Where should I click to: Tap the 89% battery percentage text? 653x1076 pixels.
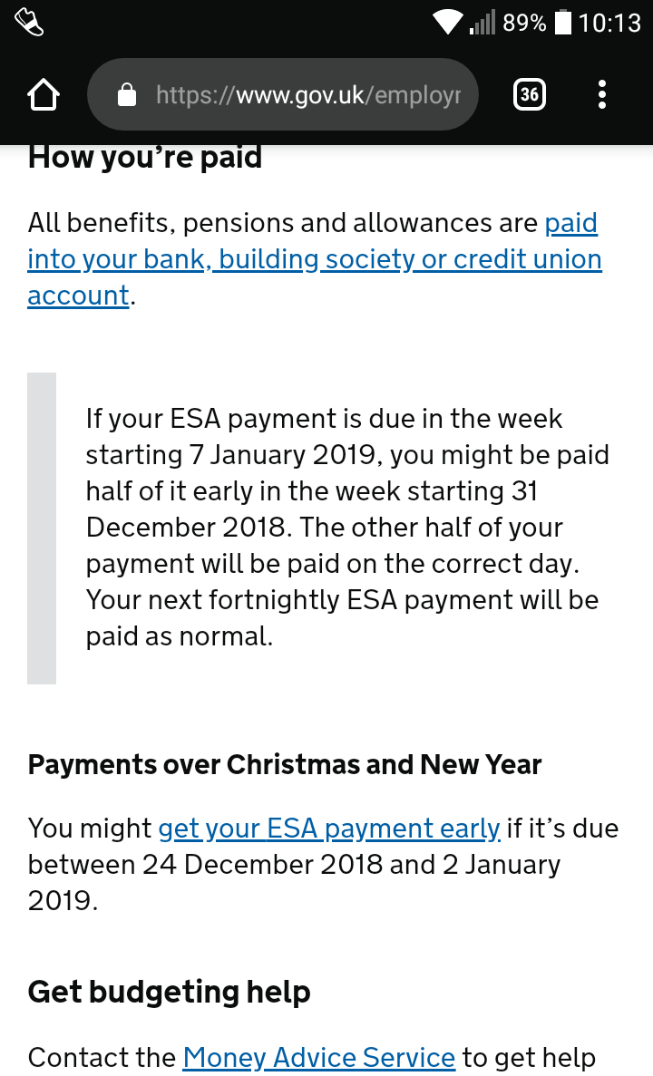pos(524,23)
